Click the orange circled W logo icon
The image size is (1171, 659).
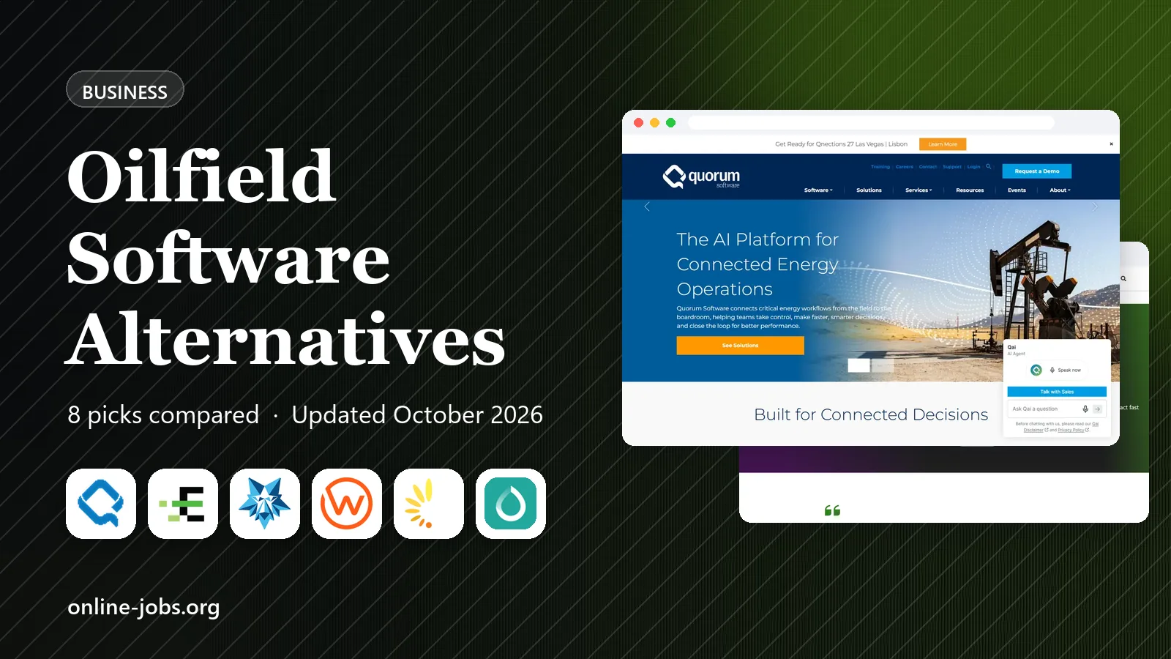(347, 504)
